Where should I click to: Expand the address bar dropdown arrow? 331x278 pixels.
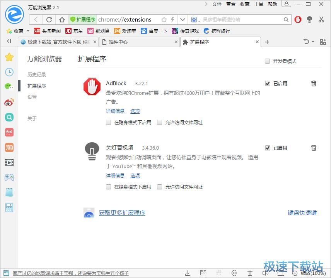(183, 20)
